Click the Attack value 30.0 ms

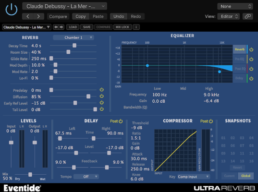click(139, 158)
